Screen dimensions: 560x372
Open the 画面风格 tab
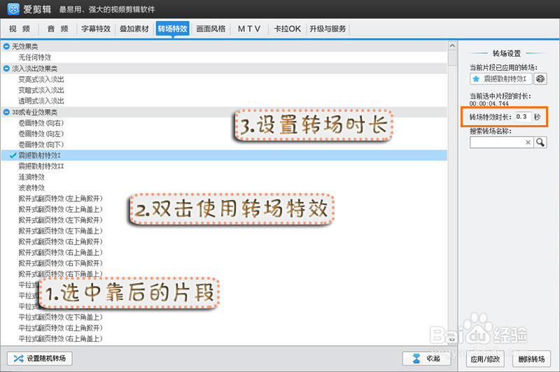pyautogui.click(x=211, y=29)
